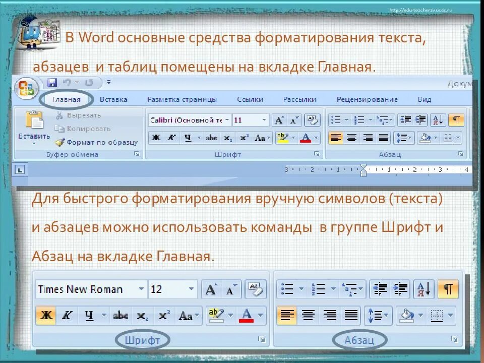Viewport: 484px width, 363px height.
Task: Open the Рецензирование tab
Action: tap(367, 99)
